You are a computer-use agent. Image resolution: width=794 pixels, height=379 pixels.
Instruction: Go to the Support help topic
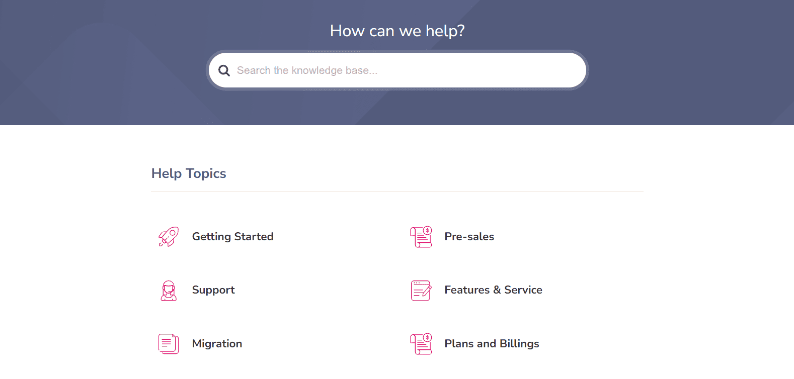coord(213,290)
